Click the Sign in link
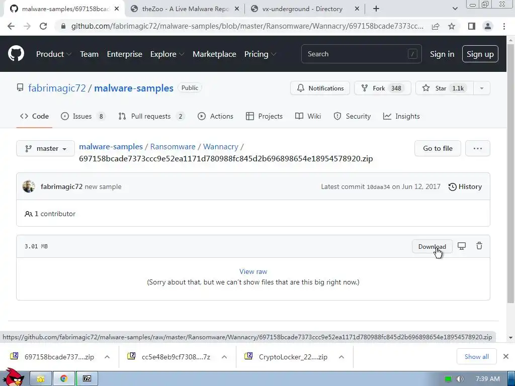 pyautogui.click(x=442, y=54)
